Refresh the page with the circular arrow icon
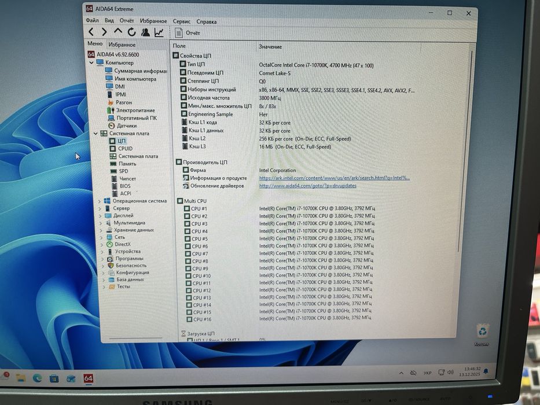This screenshot has width=540, height=405. (x=131, y=32)
